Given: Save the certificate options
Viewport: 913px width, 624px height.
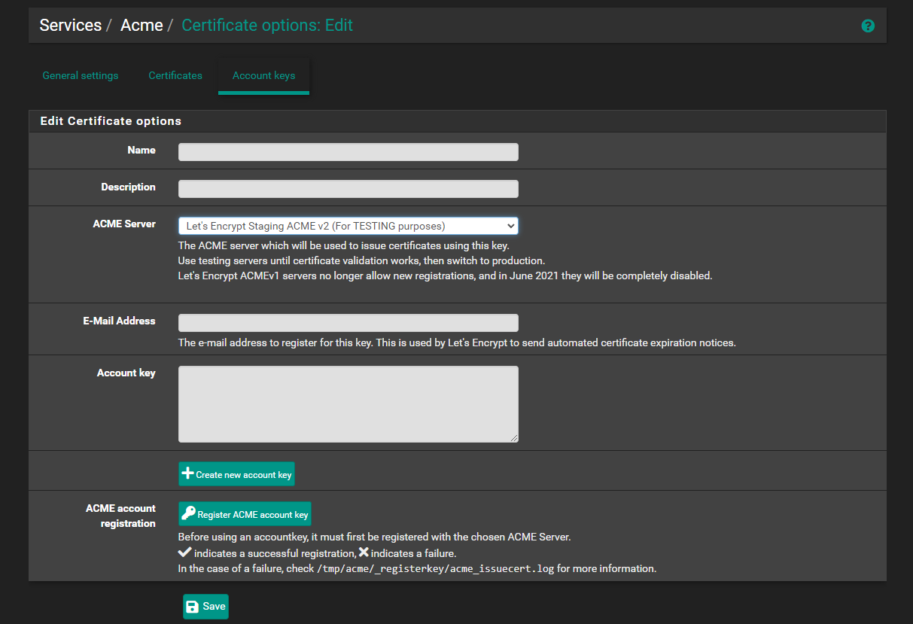Looking at the screenshot, I should 205,606.
